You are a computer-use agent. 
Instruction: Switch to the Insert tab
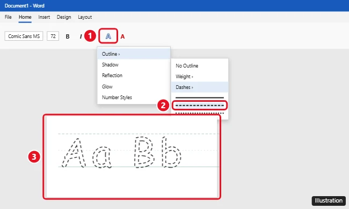tap(44, 17)
